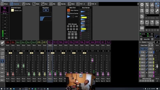This screenshot has width=160, height=90.
Task: Toggle the Main Stereo LR assignment
Action: [68, 10]
